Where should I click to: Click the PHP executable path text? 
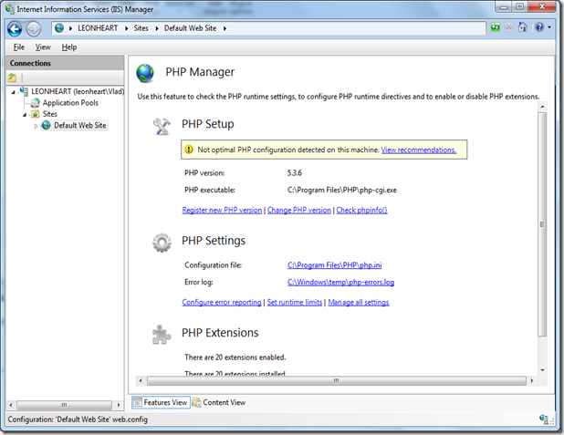342,191
